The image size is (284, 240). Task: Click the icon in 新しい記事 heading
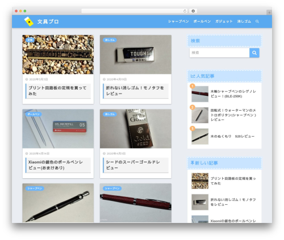(x=192, y=163)
